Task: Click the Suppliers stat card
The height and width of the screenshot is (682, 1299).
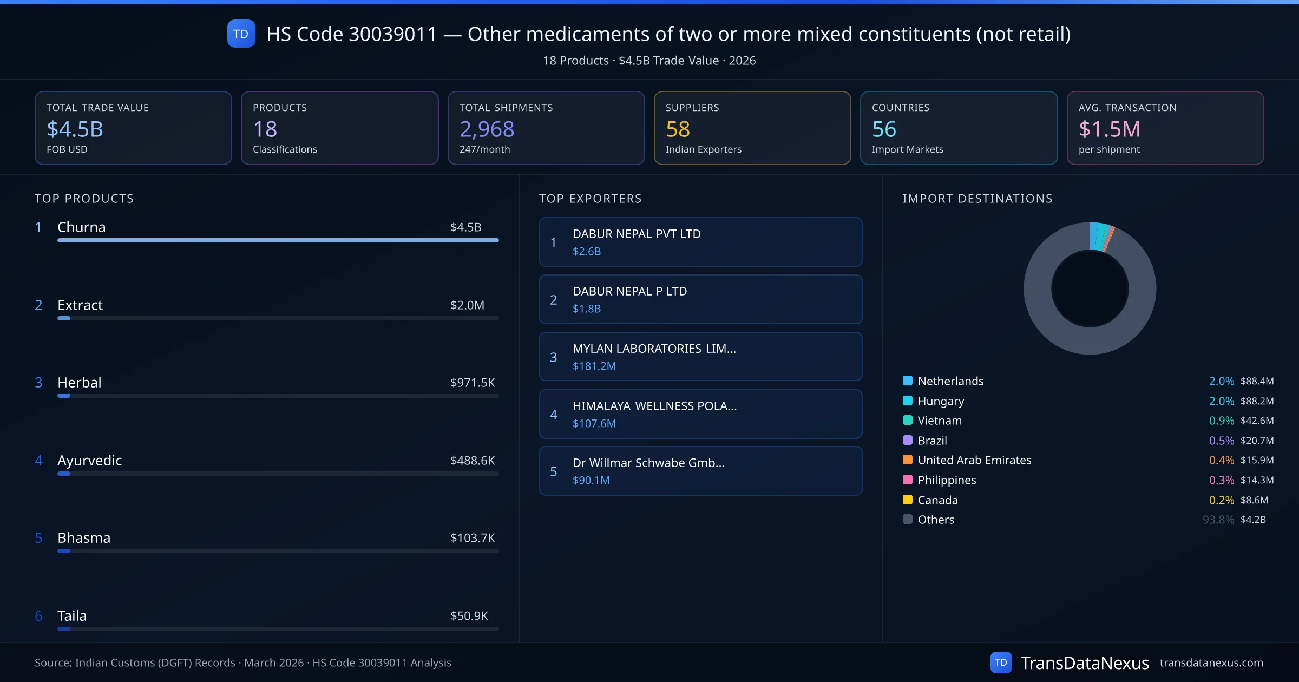Action: click(x=752, y=128)
